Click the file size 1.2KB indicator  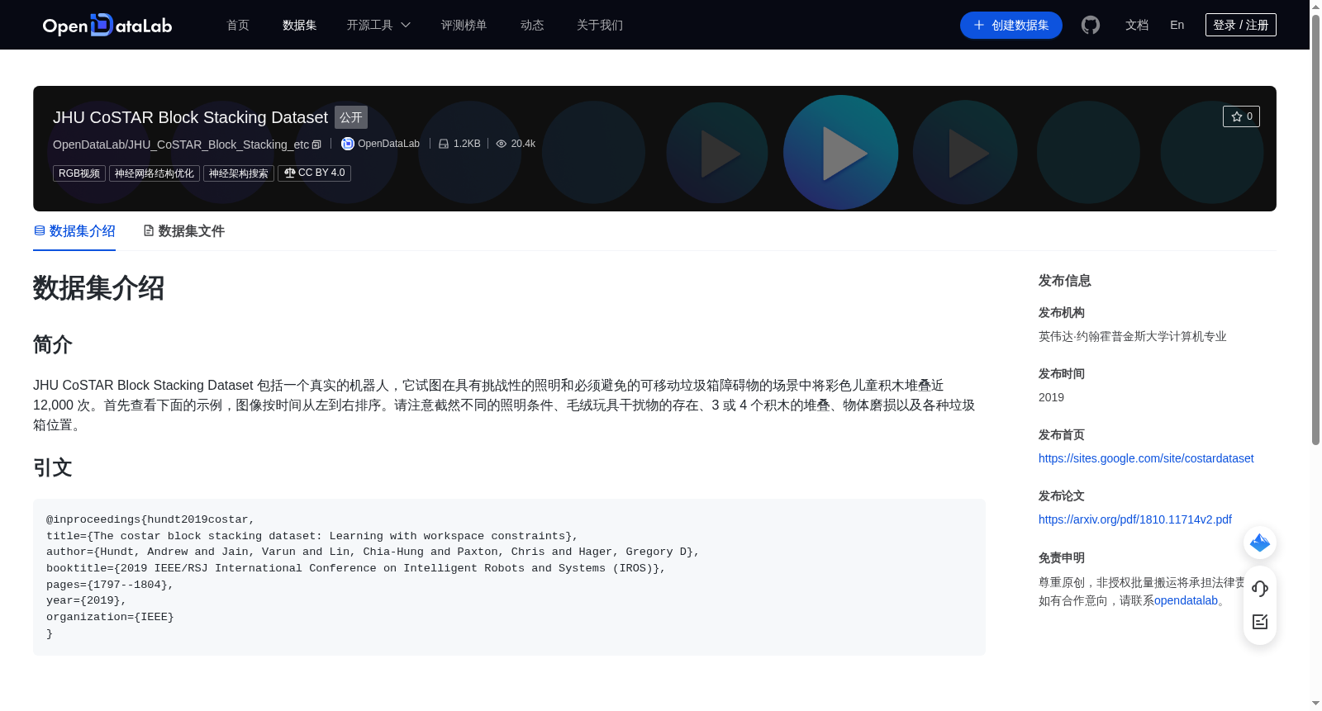click(459, 144)
